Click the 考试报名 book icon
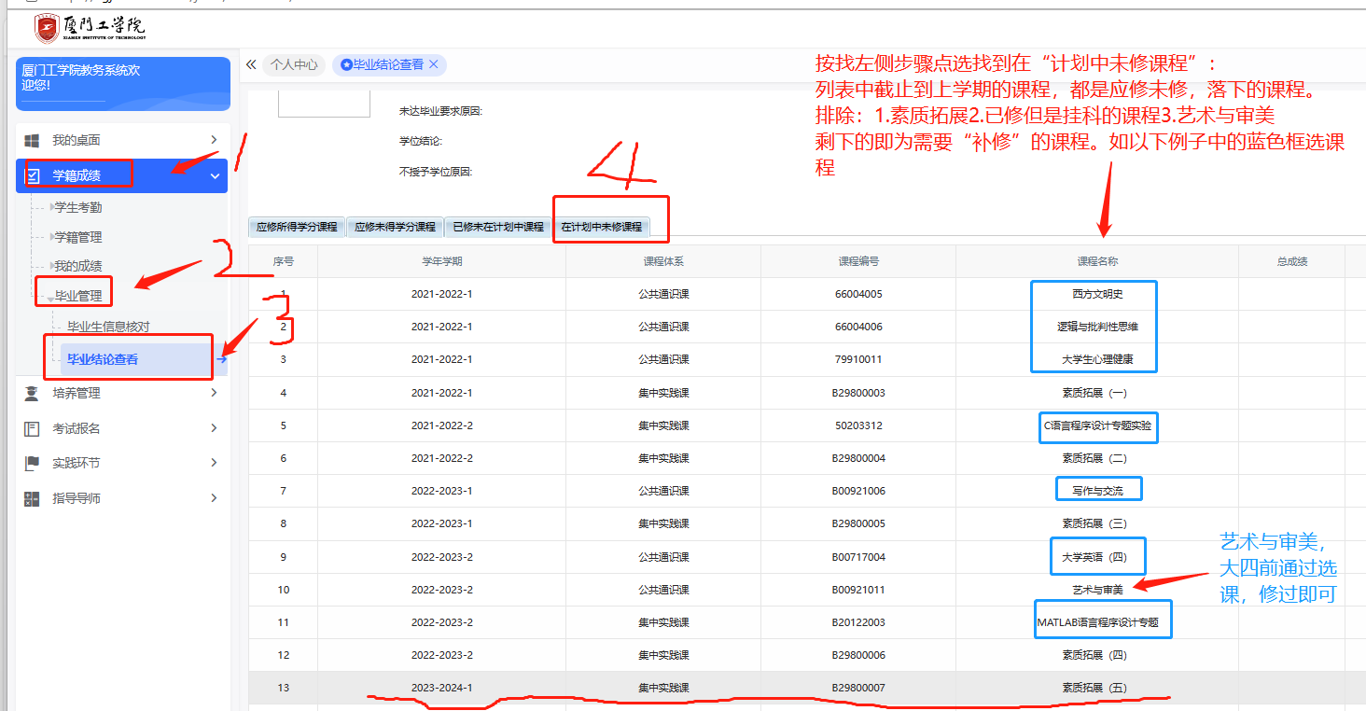 (32, 428)
